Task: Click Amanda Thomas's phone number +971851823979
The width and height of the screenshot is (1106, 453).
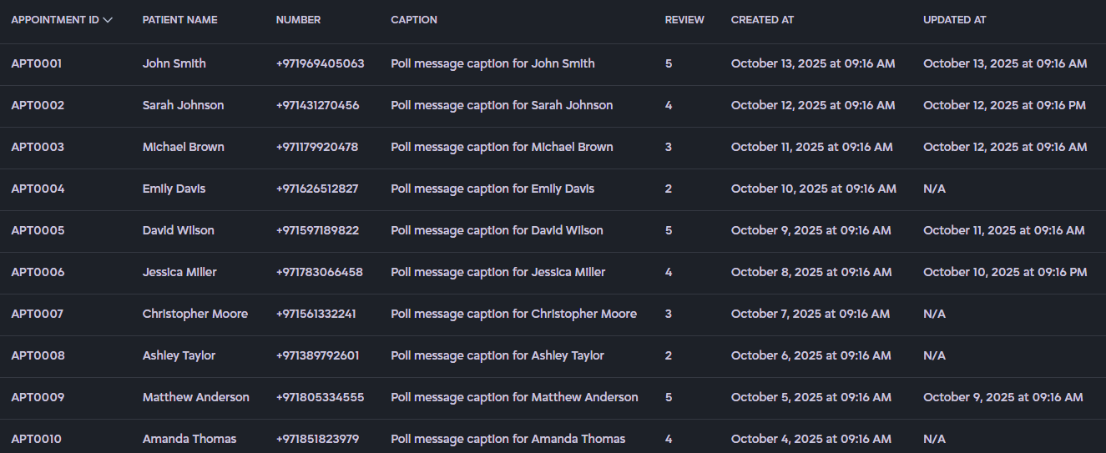Action: [x=317, y=439]
